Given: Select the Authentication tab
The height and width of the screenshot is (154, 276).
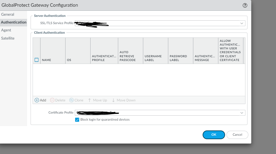Looking at the screenshot, I should [14, 22].
